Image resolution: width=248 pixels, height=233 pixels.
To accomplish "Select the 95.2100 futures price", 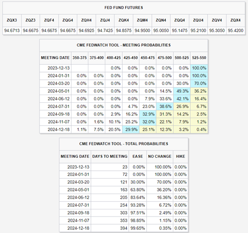I will [x=198, y=31].
